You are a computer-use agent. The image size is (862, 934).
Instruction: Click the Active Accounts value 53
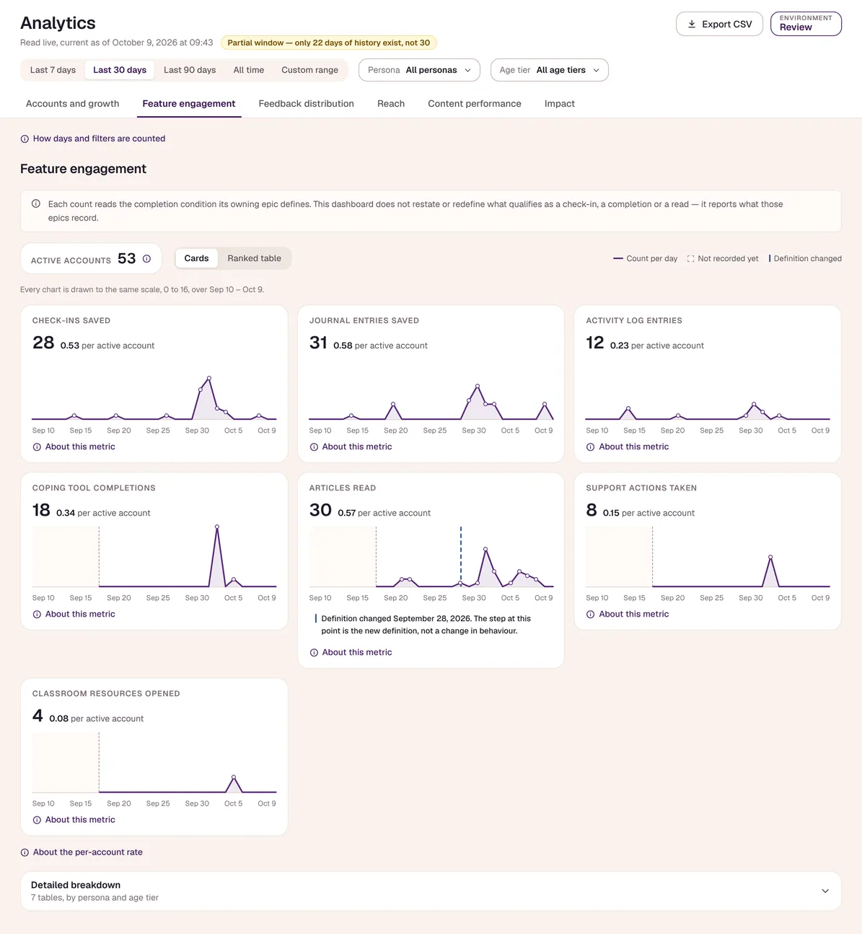(127, 258)
